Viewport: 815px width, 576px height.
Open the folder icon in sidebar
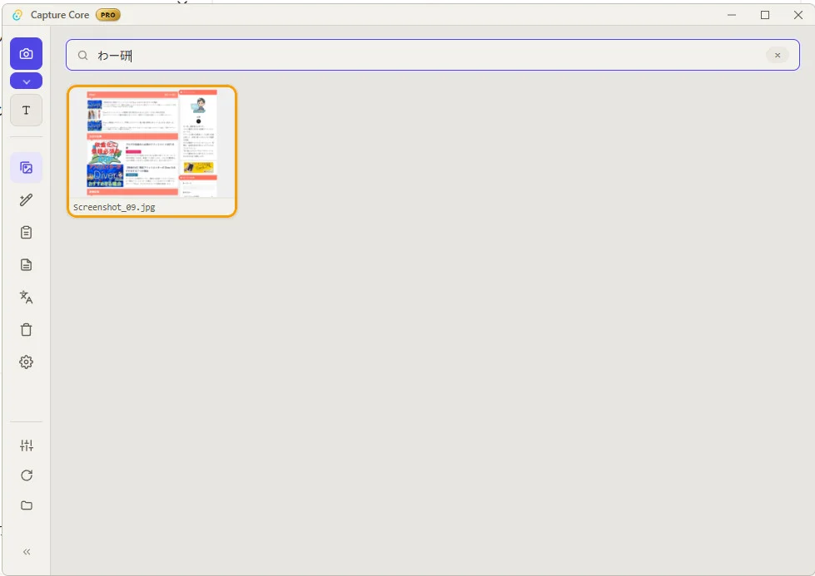27,505
